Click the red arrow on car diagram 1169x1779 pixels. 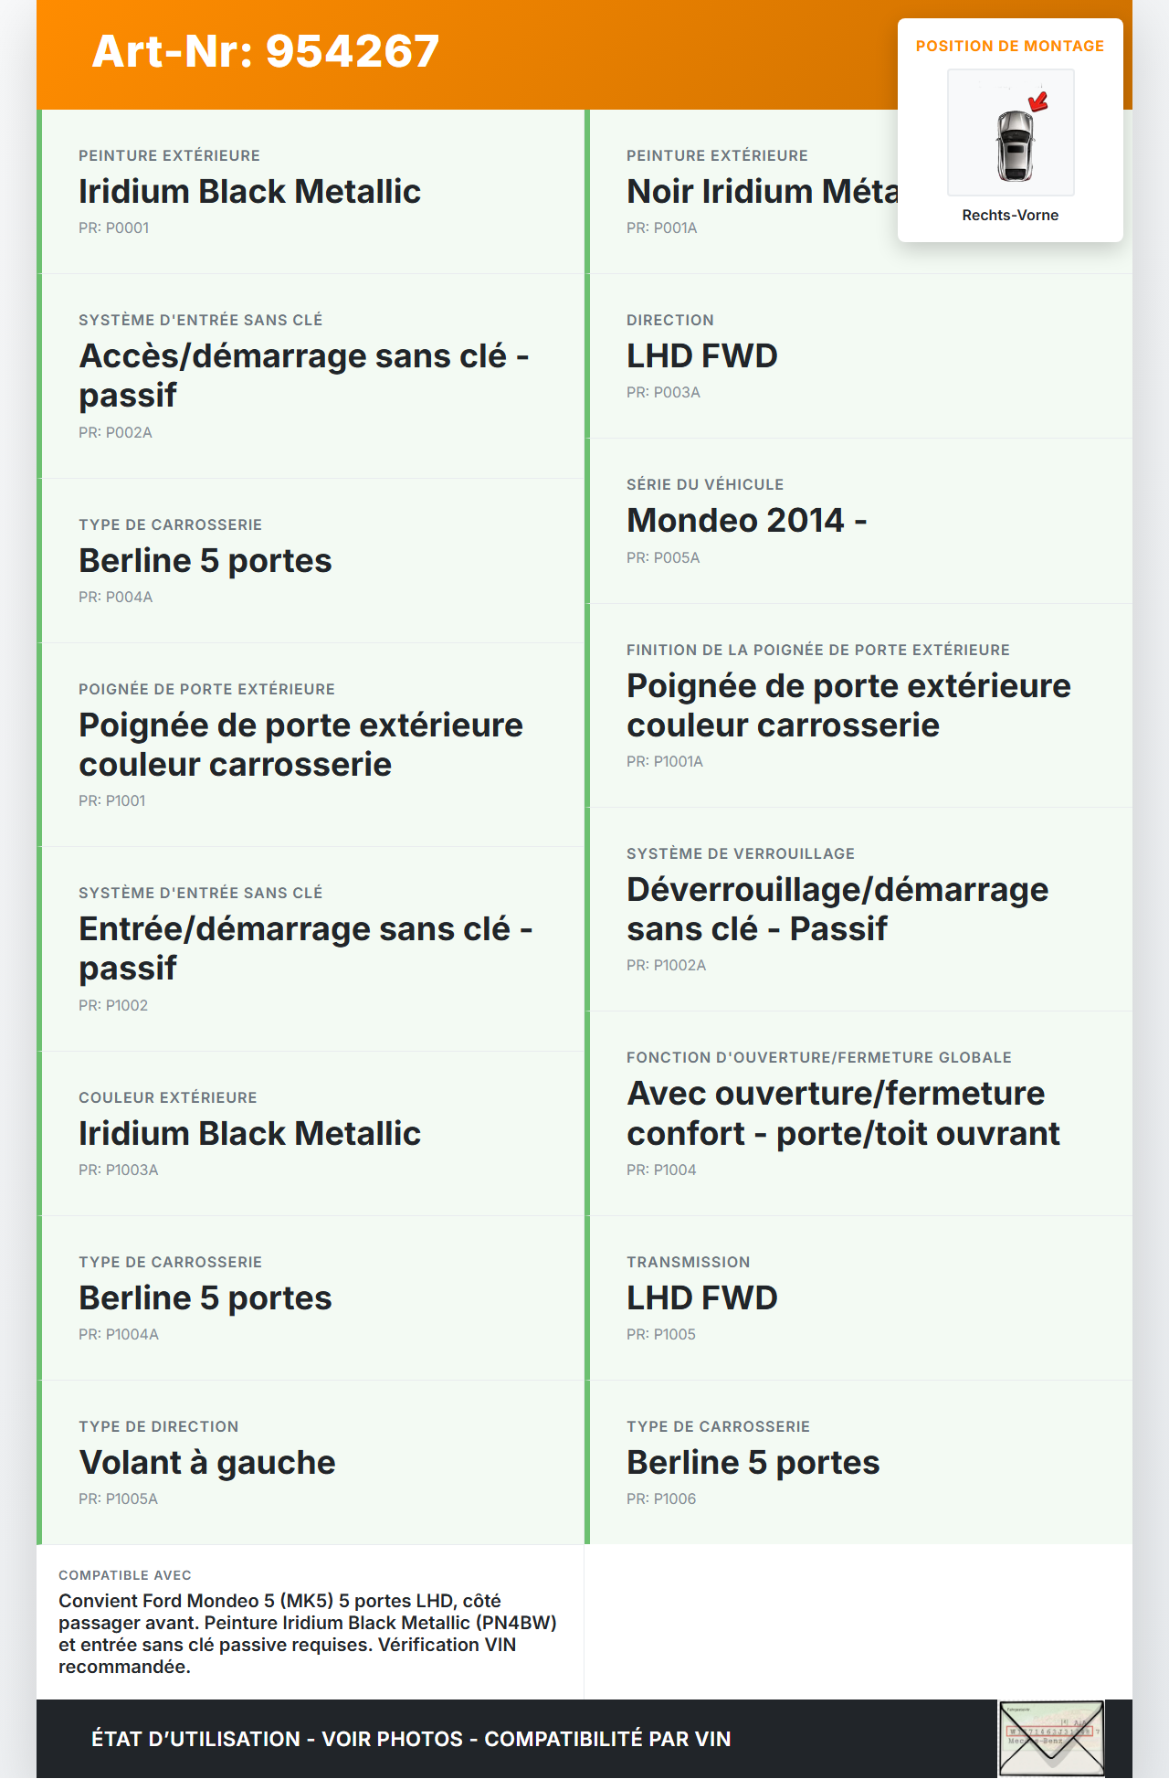[1038, 101]
